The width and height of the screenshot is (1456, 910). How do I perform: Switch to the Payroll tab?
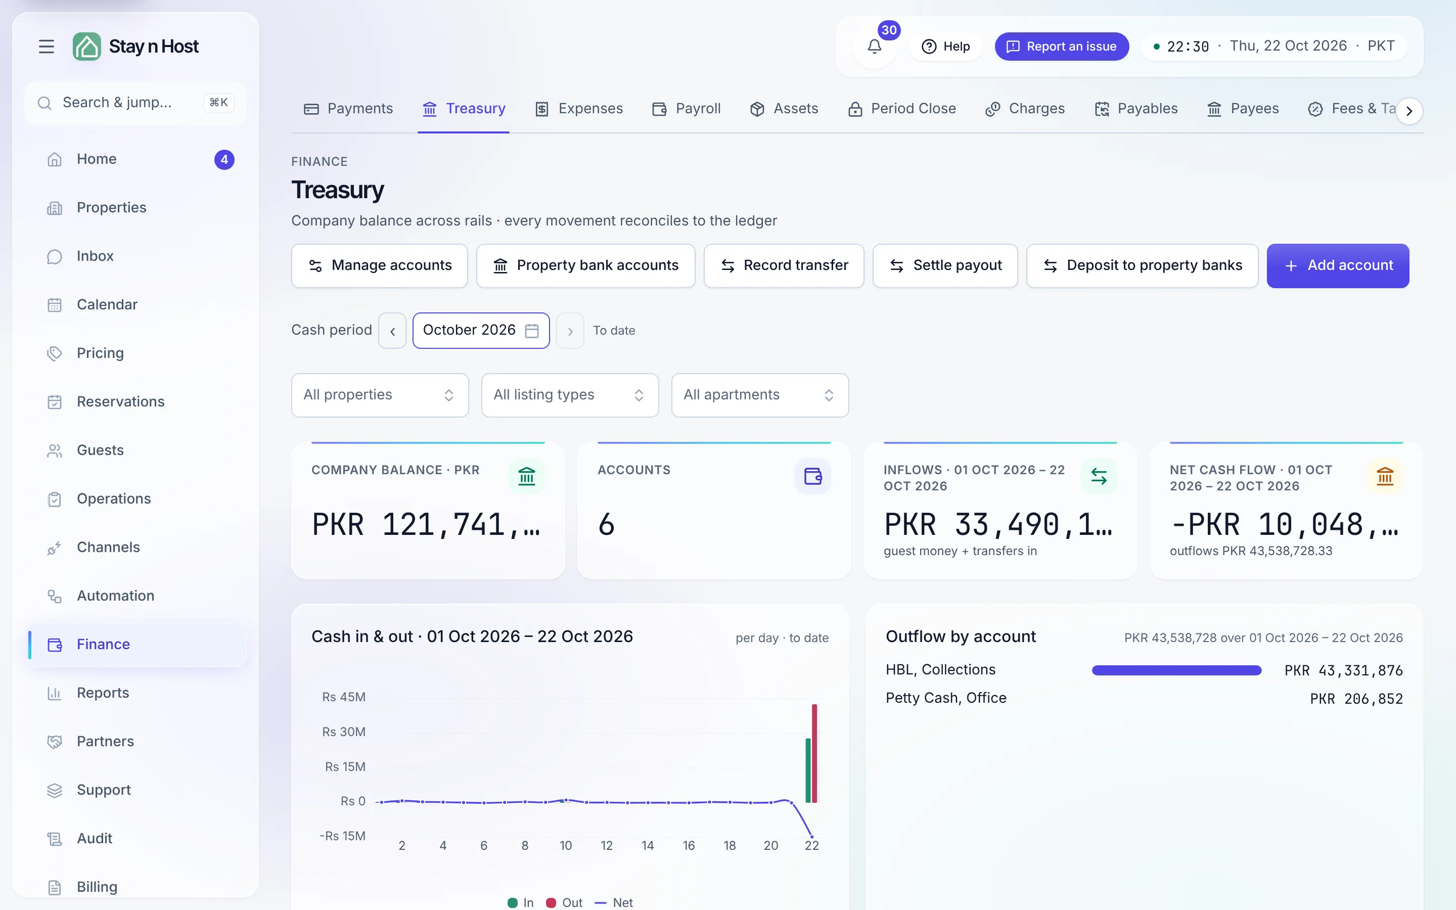[x=687, y=109]
